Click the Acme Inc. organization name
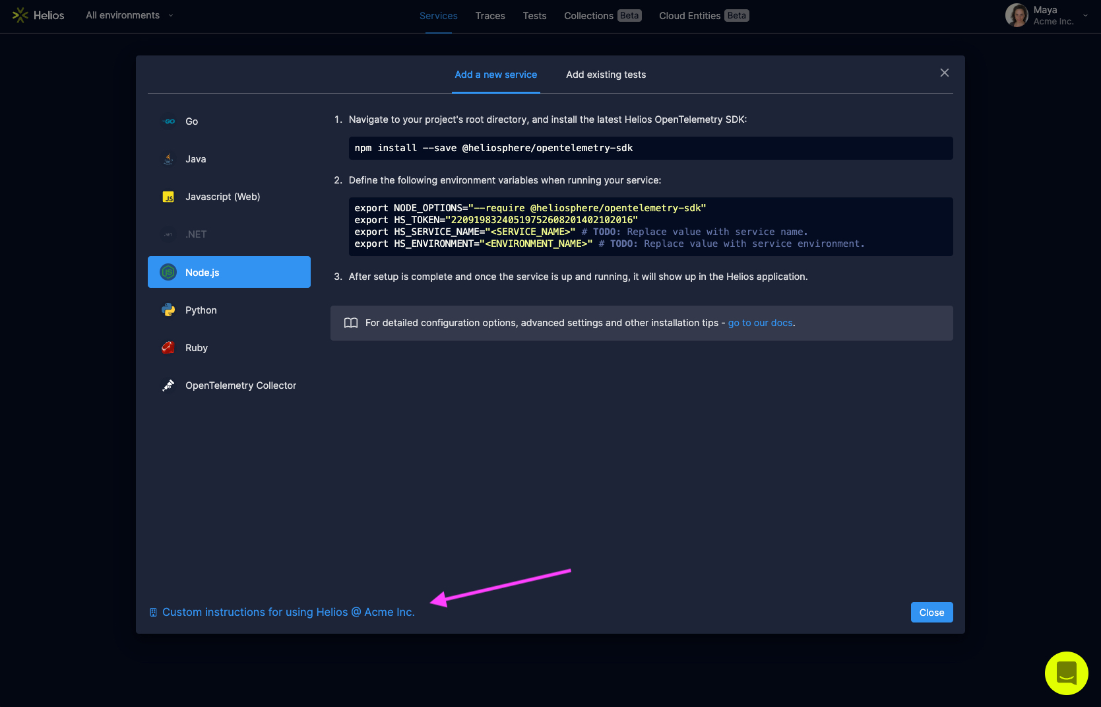 coord(1054,22)
